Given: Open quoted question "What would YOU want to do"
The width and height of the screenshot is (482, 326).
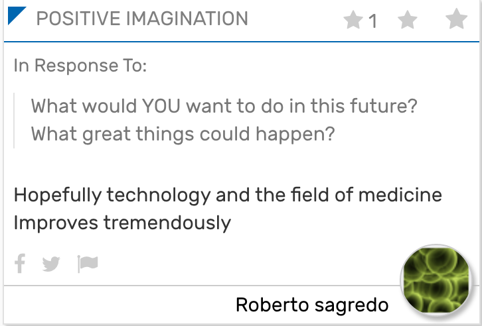Looking at the screenshot, I should pyautogui.click(x=224, y=106).
